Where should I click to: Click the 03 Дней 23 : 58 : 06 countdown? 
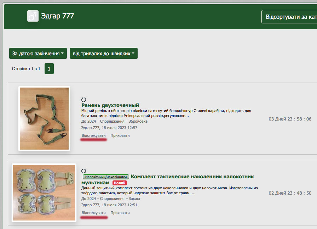click(x=290, y=119)
